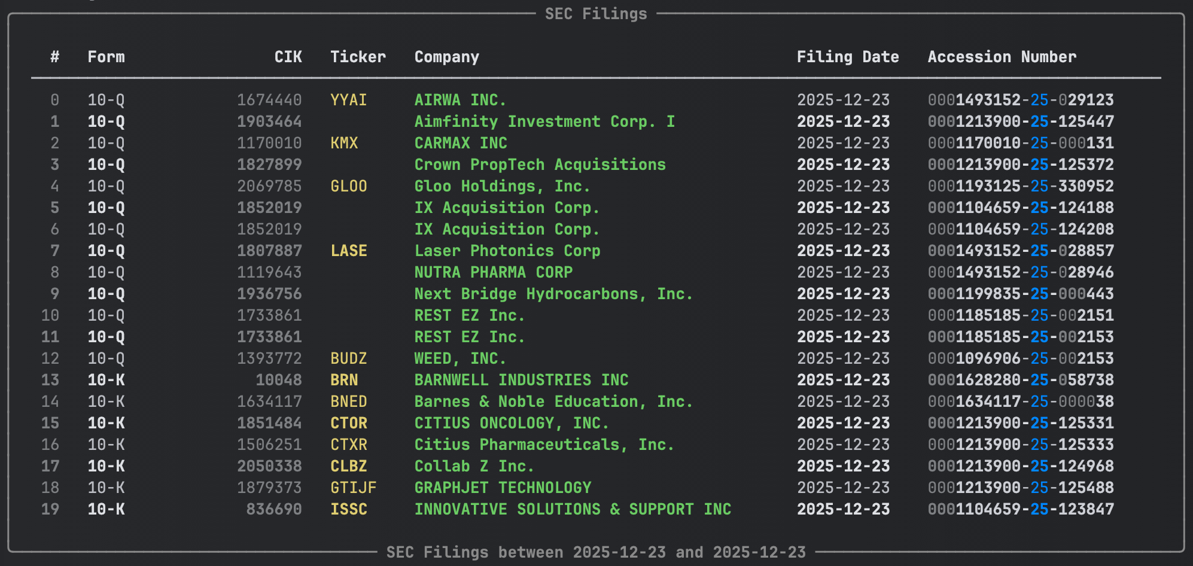The width and height of the screenshot is (1193, 566).
Task: Click the CIK column header
Action: (288, 57)
